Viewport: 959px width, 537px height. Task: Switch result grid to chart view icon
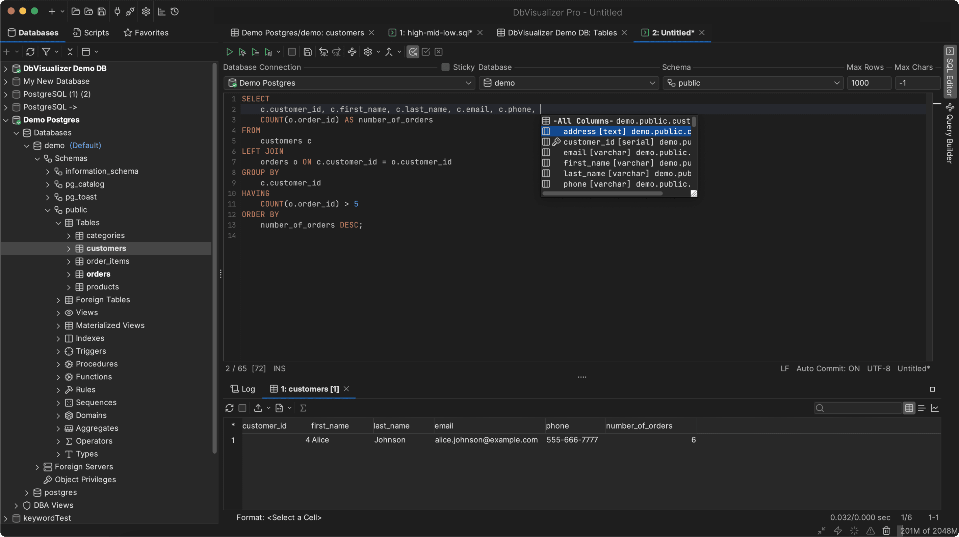[x=936, y=408]
